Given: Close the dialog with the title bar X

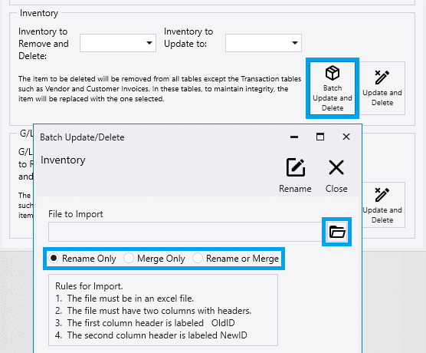Looking at the screenshot, I should [346, 137].
